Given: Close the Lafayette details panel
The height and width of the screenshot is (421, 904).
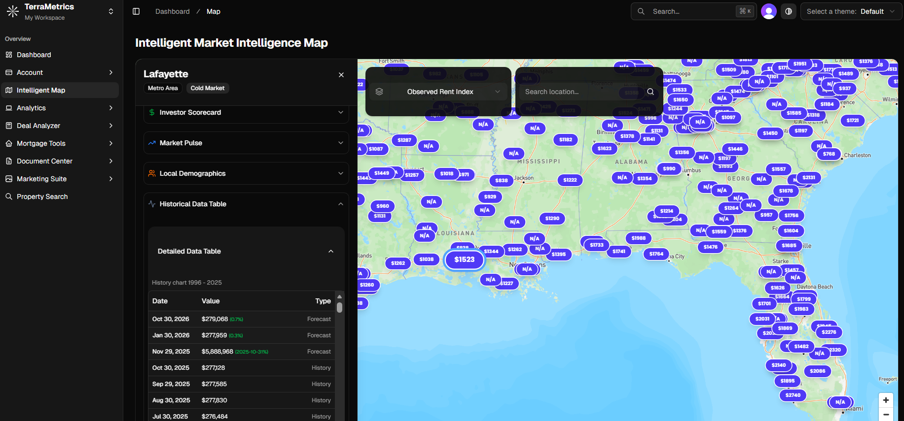Looking at the screenshot, I should [x=341, y=75].
